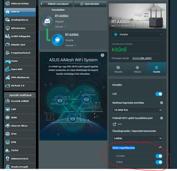Viewport: 177px width, 171px height.
Task: Switch to the Kliensek tab
Action: [x=118, y=69]
